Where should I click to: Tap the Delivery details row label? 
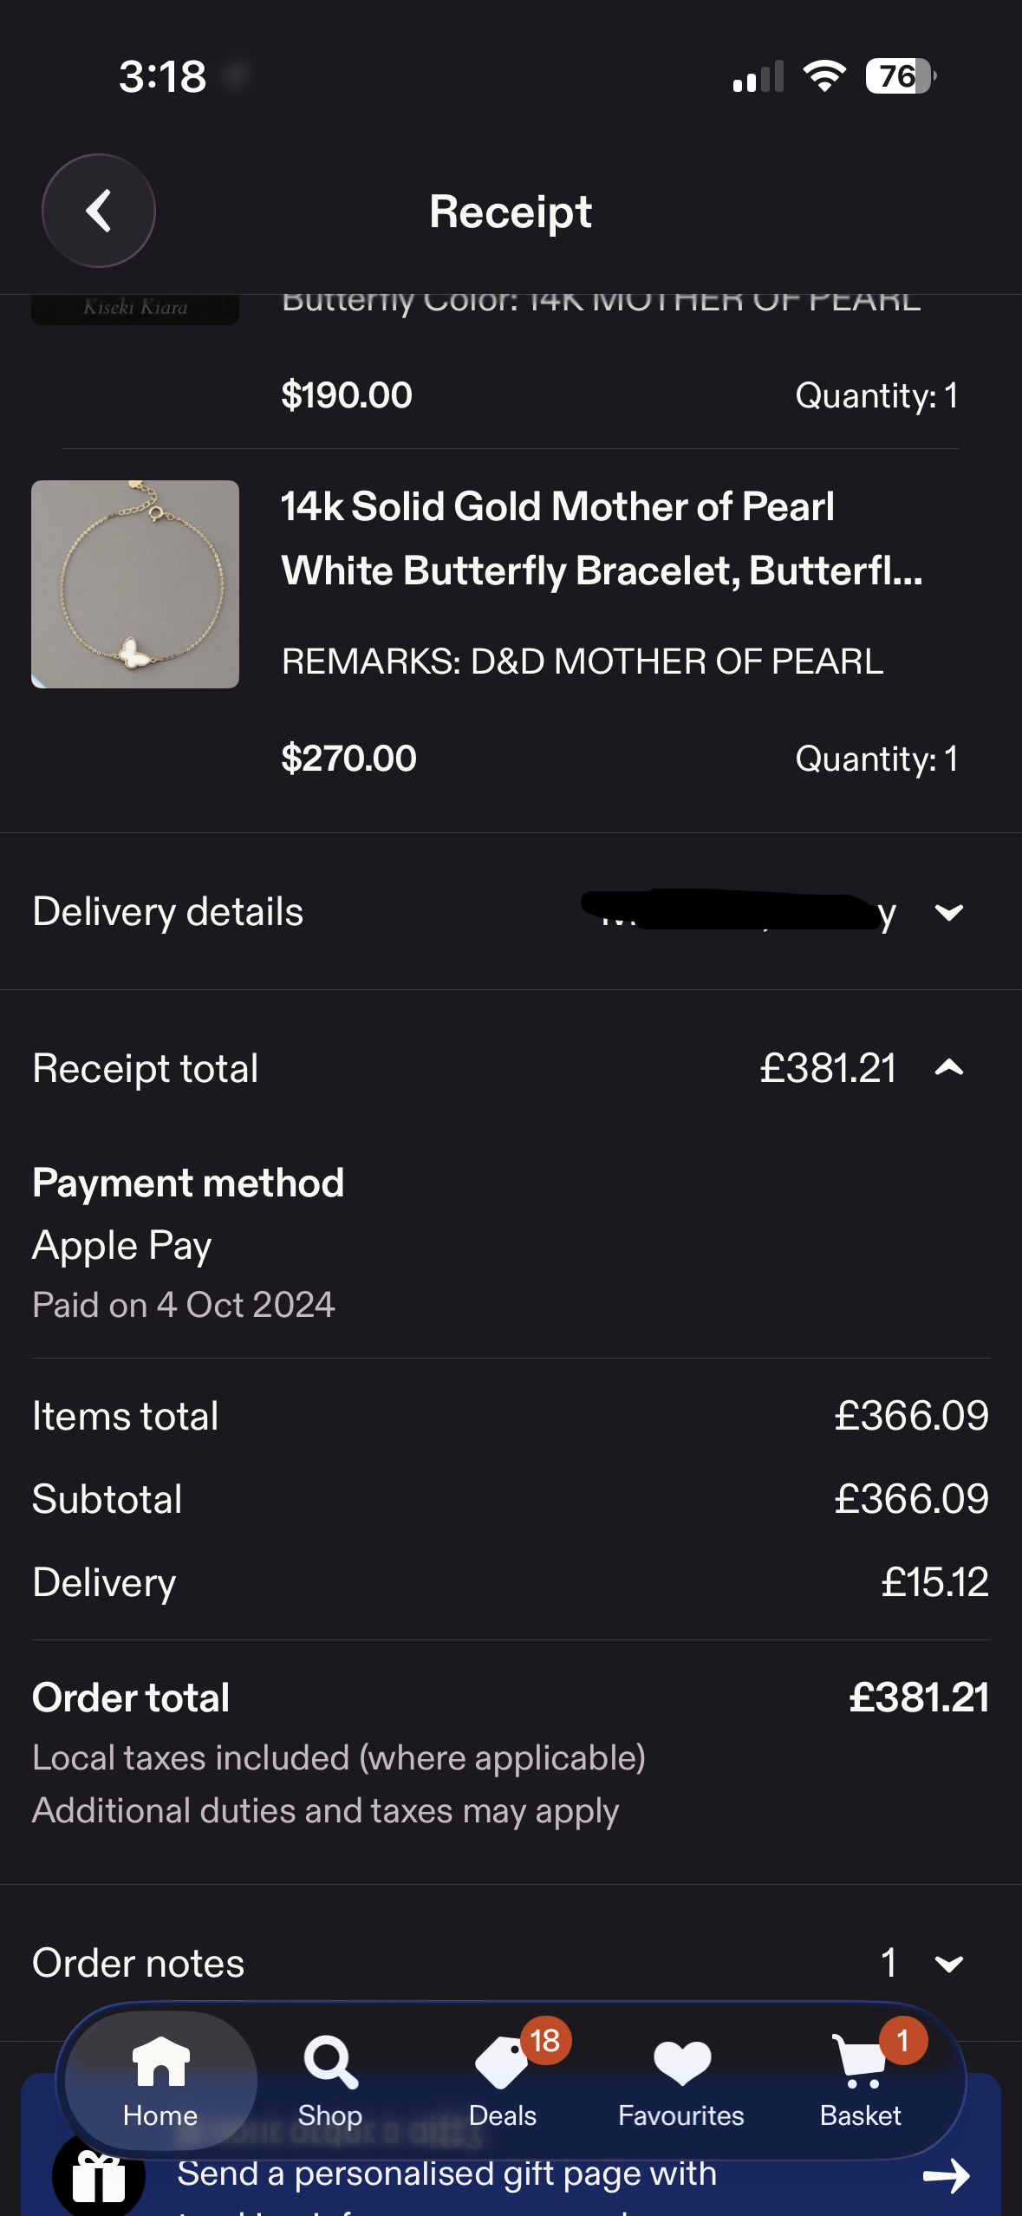click(168, 912)
